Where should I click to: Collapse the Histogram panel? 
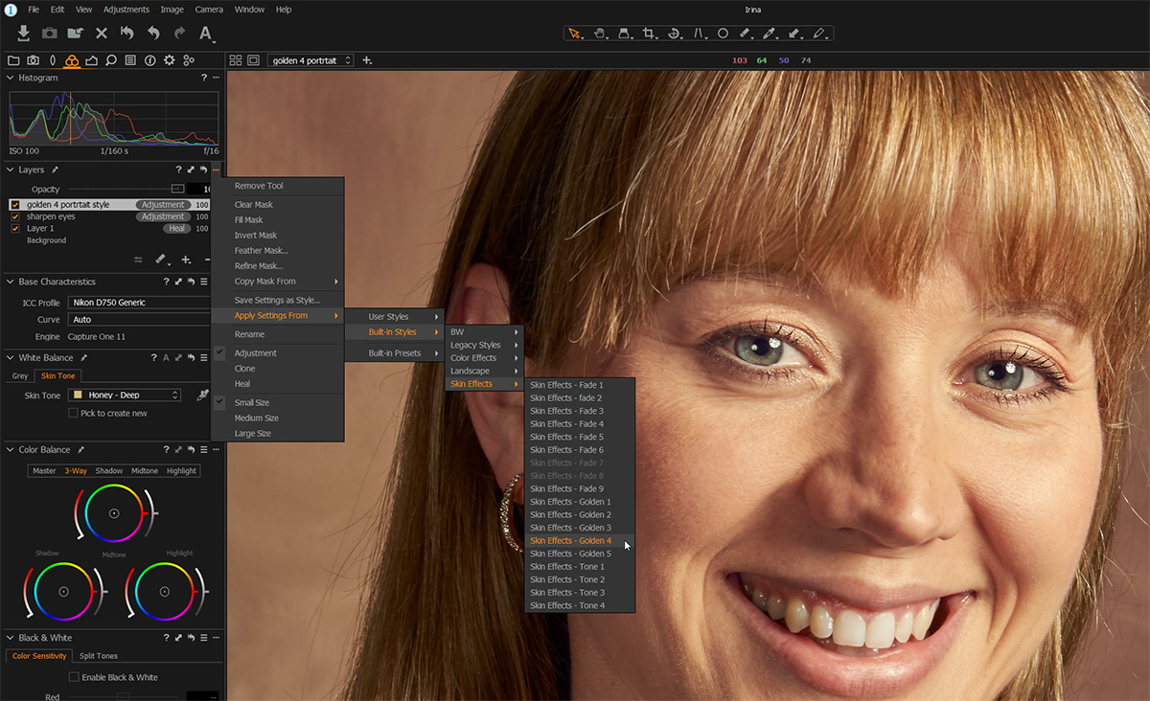(x=11, y=78)
